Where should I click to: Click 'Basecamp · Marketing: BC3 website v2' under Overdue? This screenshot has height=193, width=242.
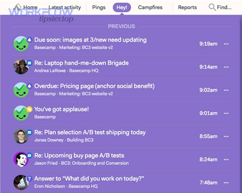tap(74, 94)
